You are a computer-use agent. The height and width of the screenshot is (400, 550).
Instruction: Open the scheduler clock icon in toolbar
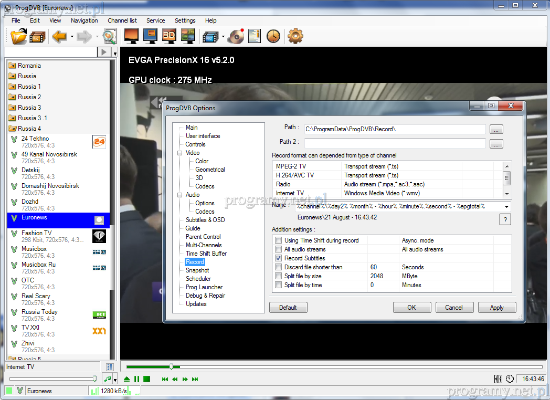pos(273,36)
